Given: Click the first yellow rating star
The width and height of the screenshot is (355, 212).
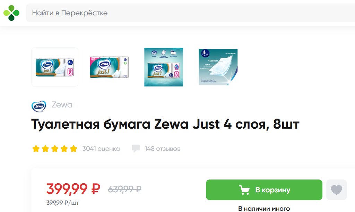Looking at the screenshot, I should [x=36, y=149].
